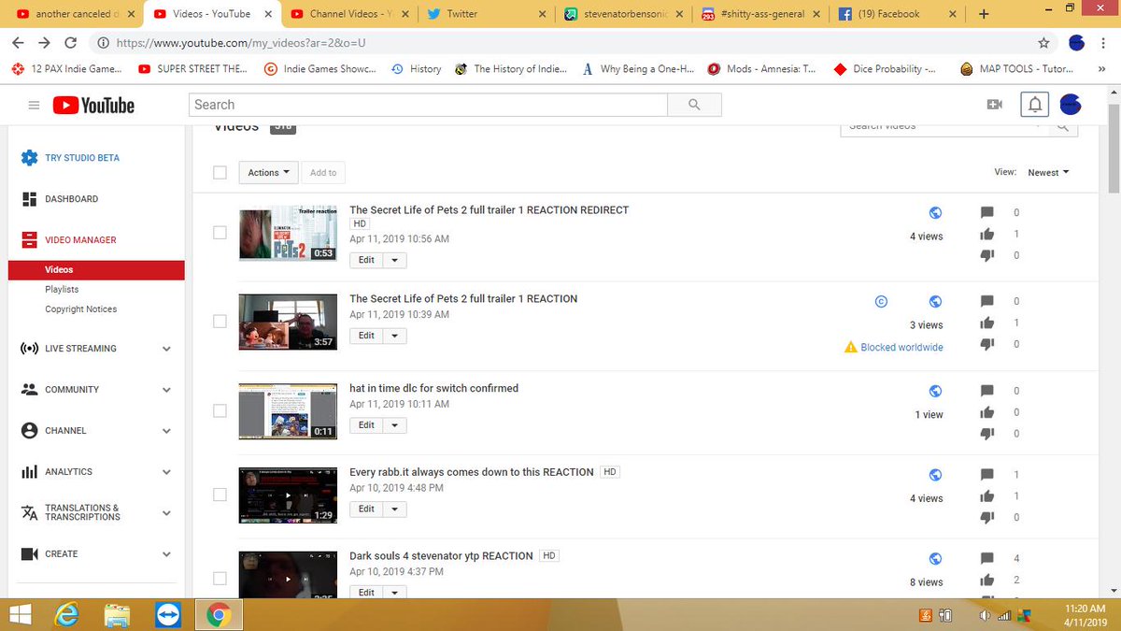Image resolution: width=1121 pixels, height=631 pixels.
Task: Click public globe icon for Pets 2 REDIRECT video
Action: 935,212
